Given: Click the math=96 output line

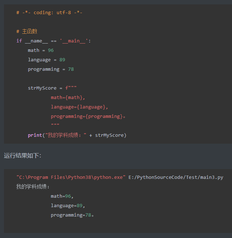Looking at the screenshot, I should point(62,196).
